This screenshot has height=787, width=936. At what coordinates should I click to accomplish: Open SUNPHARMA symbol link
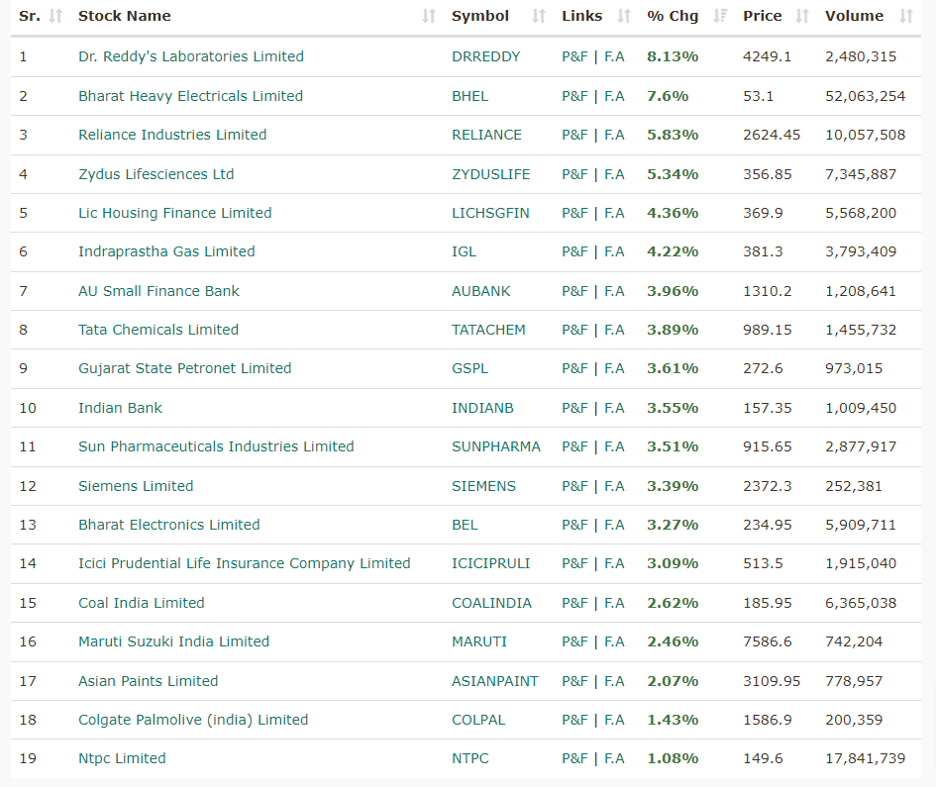pos(496,446)
